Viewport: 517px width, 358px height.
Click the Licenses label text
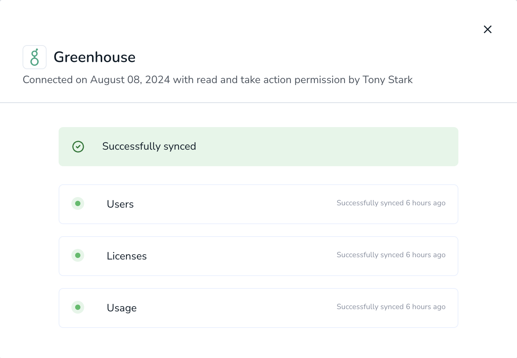click(127, 256)
